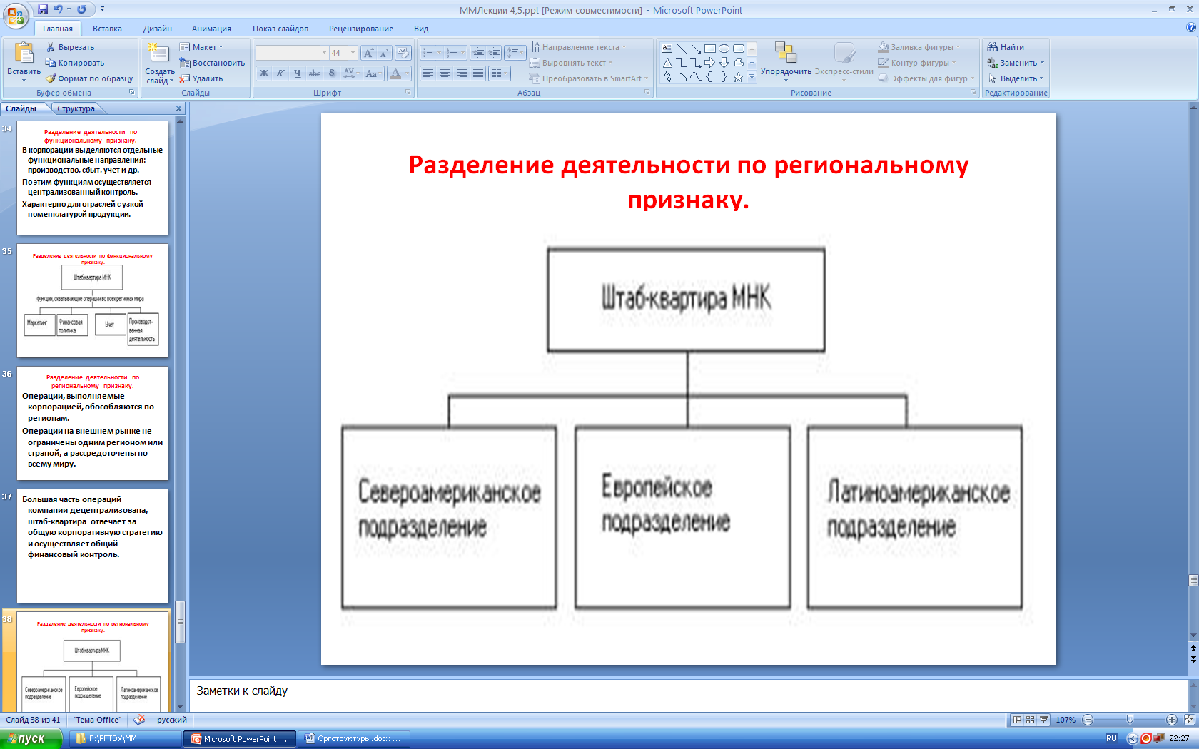1199x749 pixels.
Task: Click the Paste (Вставить) clipboard icon
Action: tap(24, 53)
